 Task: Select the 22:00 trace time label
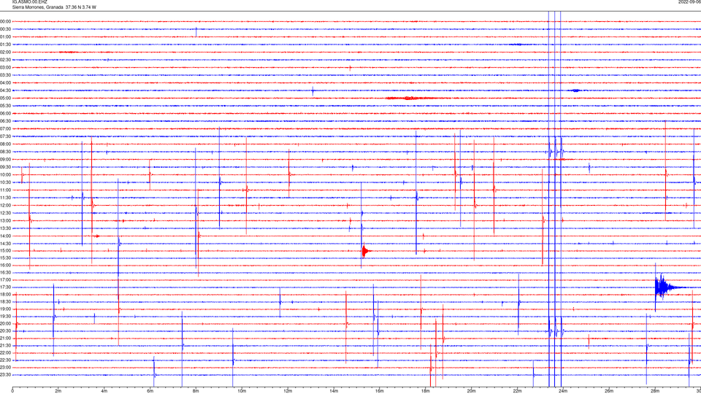[6, 353]
